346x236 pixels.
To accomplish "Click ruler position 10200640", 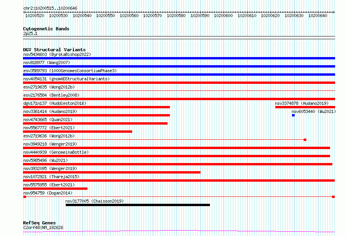I will click(x=318, y=16).
